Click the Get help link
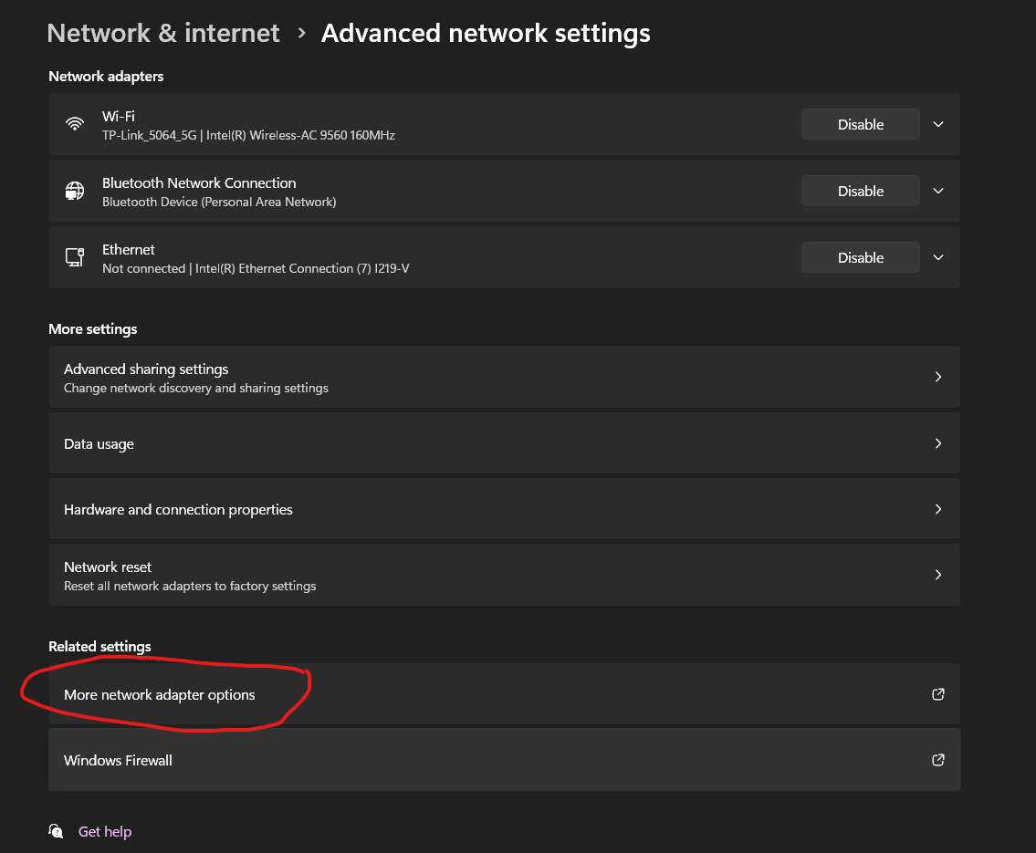1036x853 pixels. (105, 831)
